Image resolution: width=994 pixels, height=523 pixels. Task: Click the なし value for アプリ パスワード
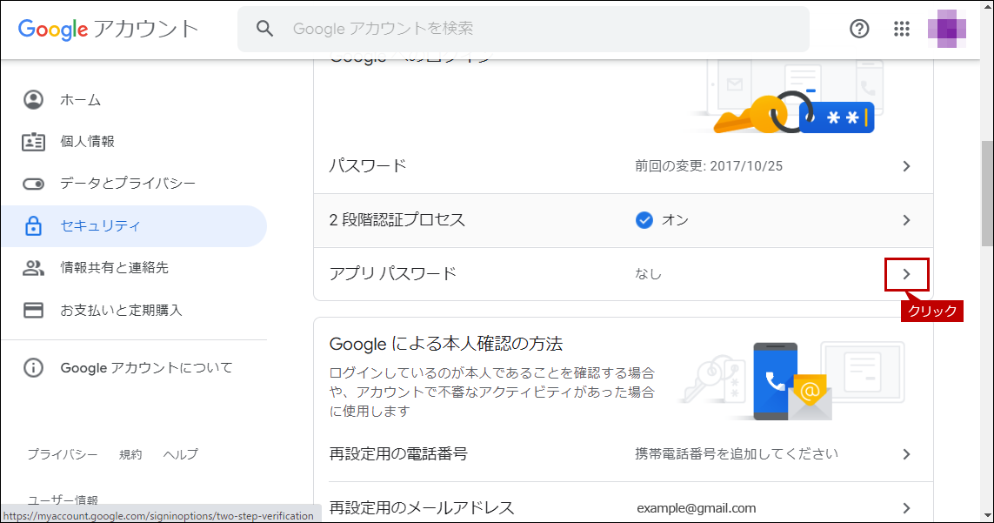point(648,274)
